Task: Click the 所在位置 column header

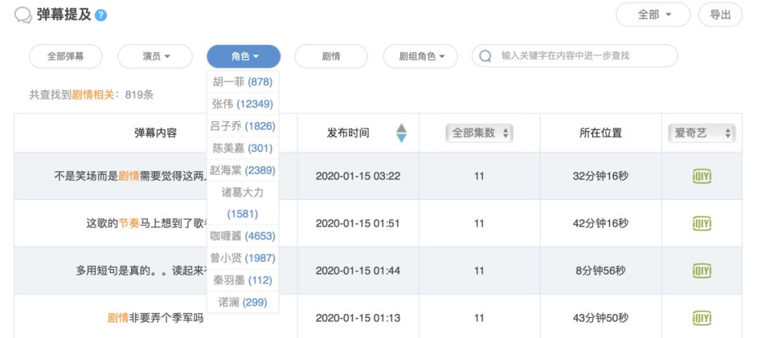Action: pyautogui.click(x=600, y=133)
